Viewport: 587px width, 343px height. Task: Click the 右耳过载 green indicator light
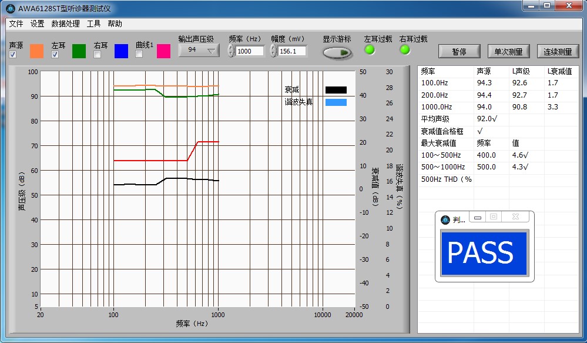405,50
